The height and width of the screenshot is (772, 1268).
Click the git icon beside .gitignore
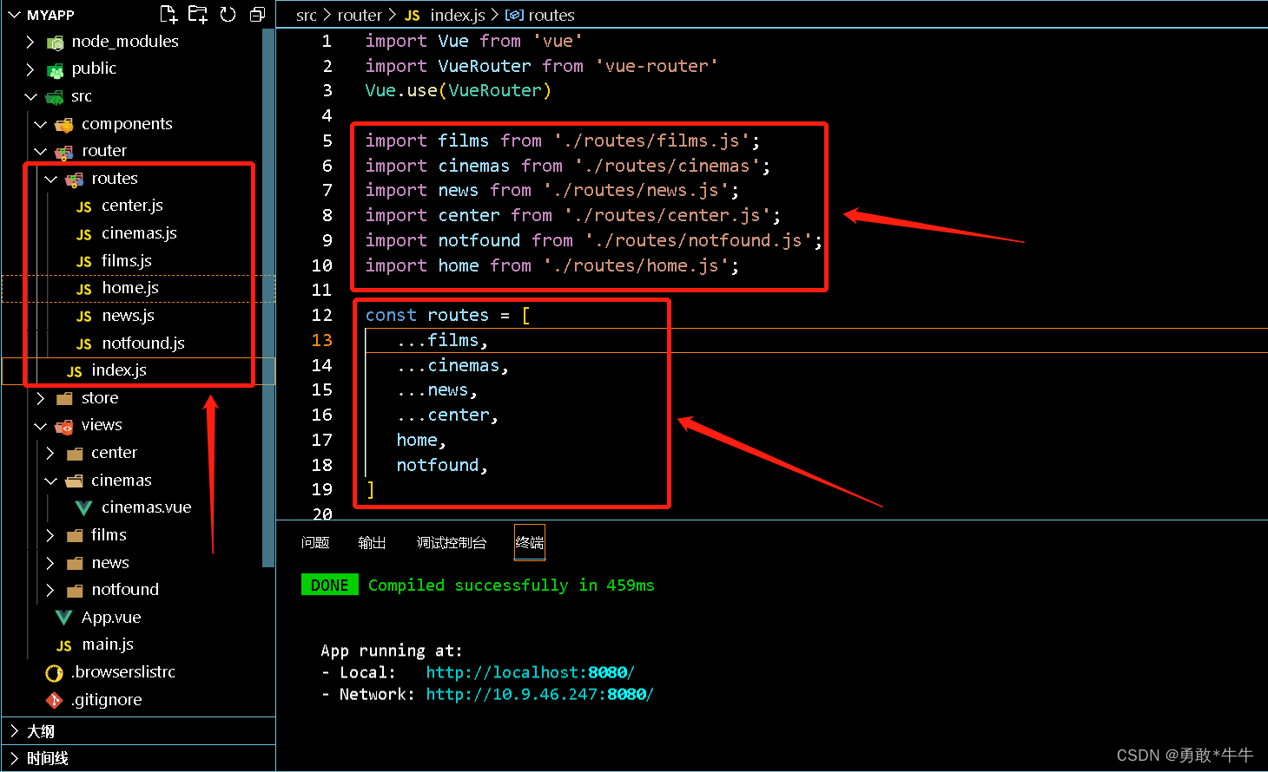coord(54,700)
